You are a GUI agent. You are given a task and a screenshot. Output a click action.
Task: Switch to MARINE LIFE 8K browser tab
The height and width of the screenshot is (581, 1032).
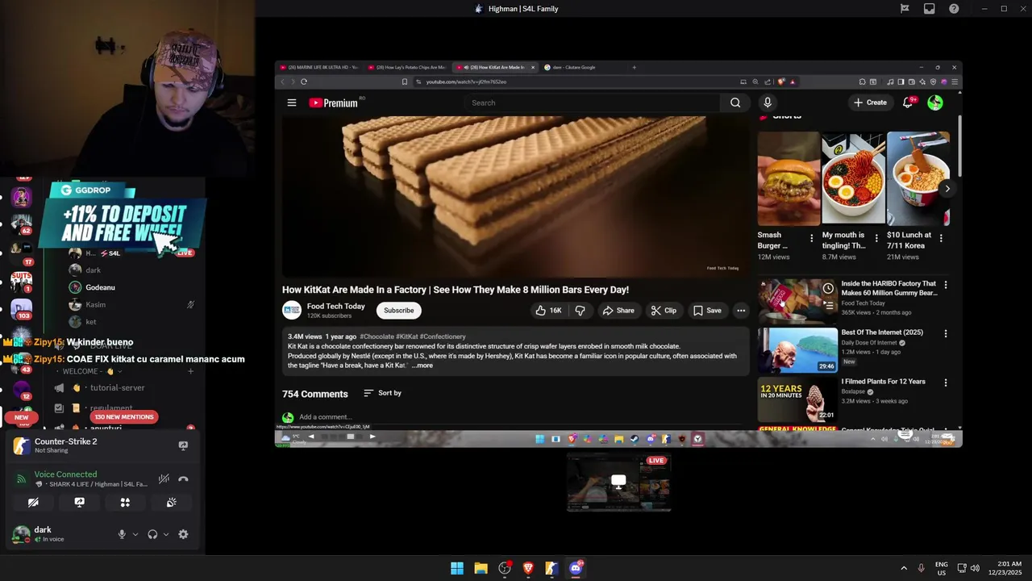pyautogui.click(x=318, y=67)
